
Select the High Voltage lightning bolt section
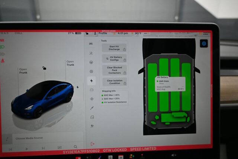click(x=91, y=80)
